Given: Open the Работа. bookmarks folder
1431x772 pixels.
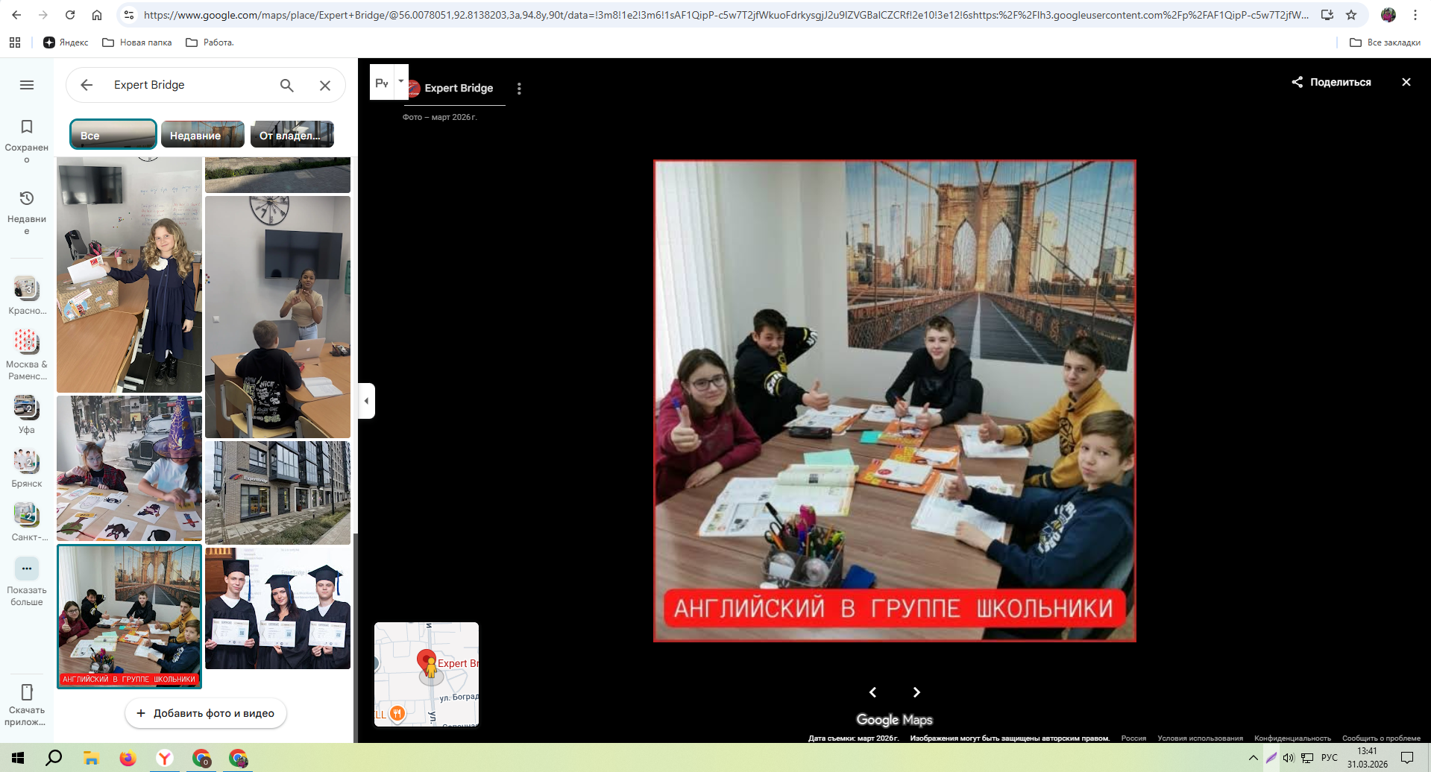Looking at the screenshot, I should 210,42.
